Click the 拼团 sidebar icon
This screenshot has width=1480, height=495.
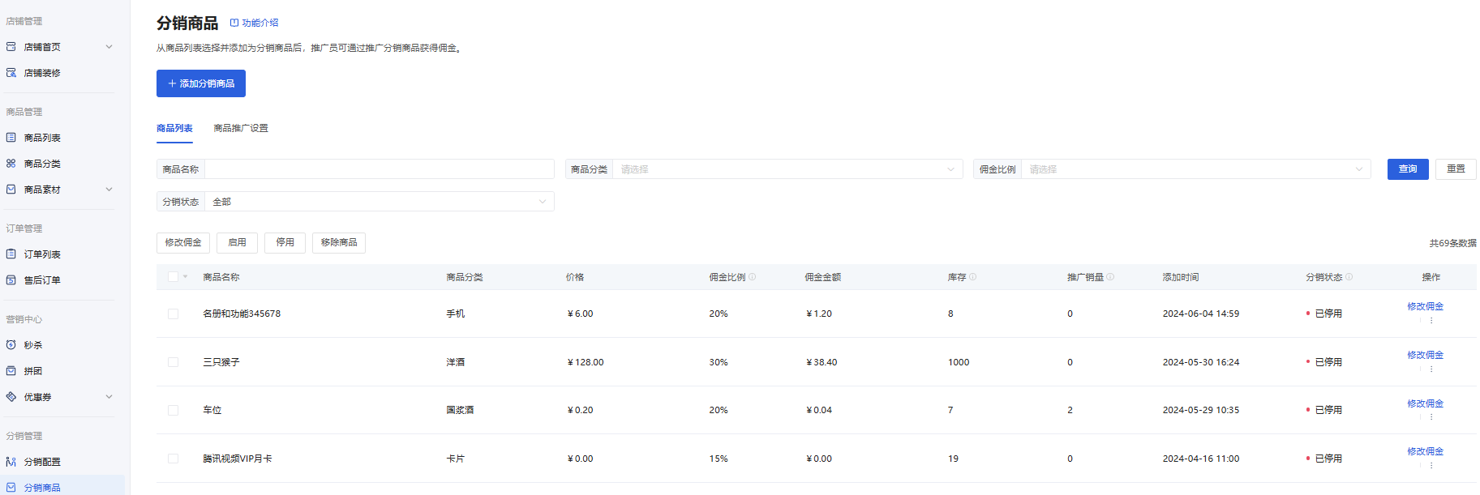11,371
